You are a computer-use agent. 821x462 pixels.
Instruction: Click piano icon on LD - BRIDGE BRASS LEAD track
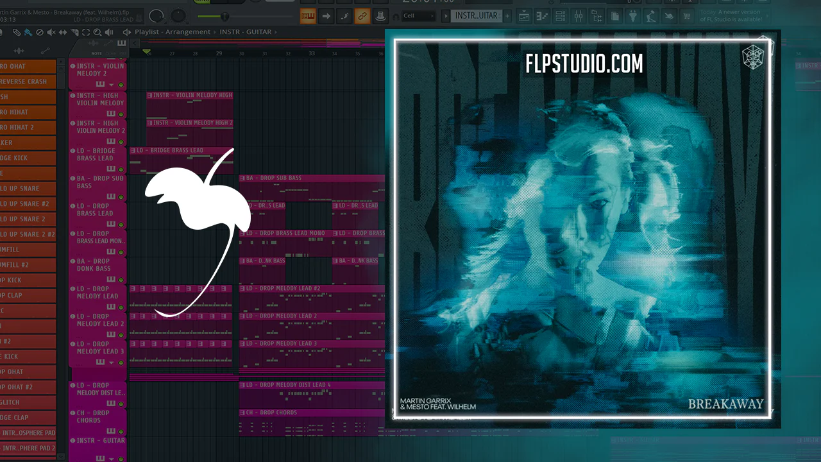[x=111, y=168]
